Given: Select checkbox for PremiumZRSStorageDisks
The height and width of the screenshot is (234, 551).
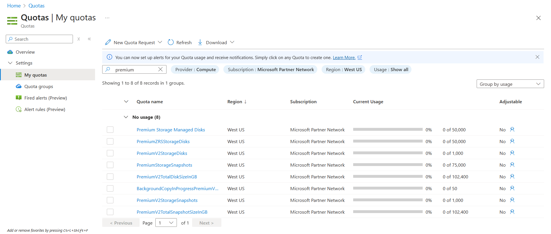Looking at the screenshot, I should 110,141.
